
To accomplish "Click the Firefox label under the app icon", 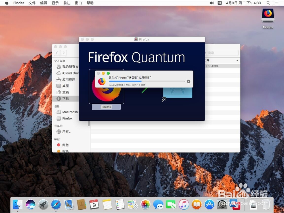I will pyautogui.click(x=106, y=107).
